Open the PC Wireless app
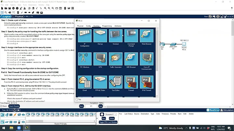This screenshot has width=234, height=131. click(x=84, y=59)
